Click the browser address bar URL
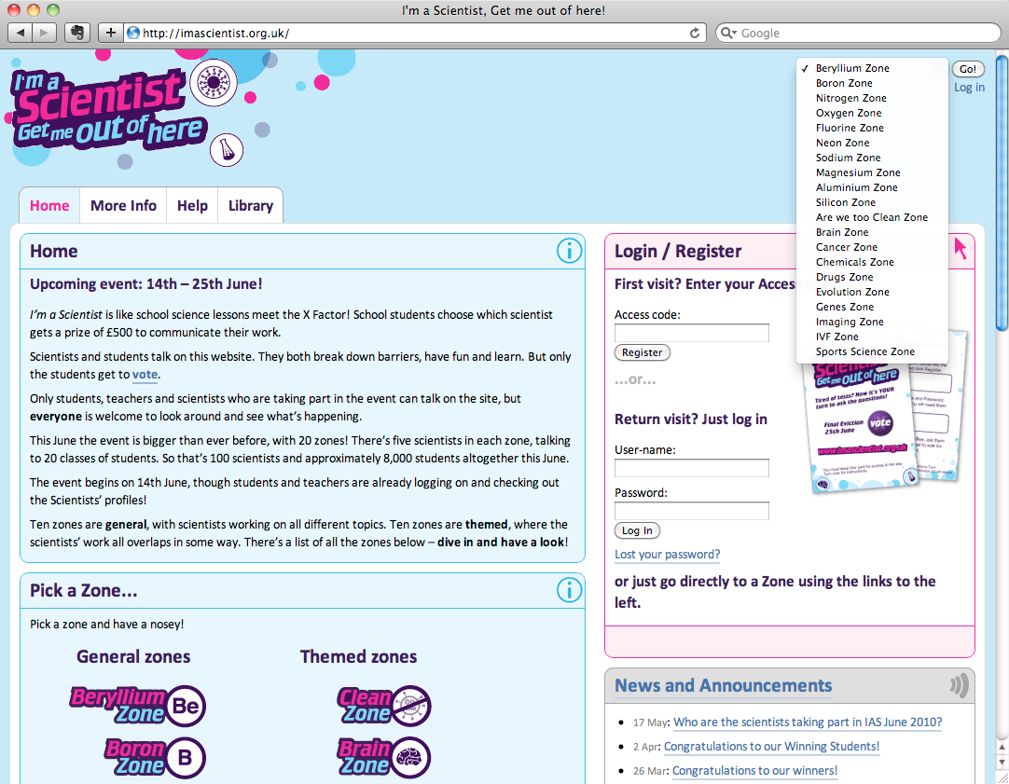Screen dimensions: 1009x784 [215, 33]
